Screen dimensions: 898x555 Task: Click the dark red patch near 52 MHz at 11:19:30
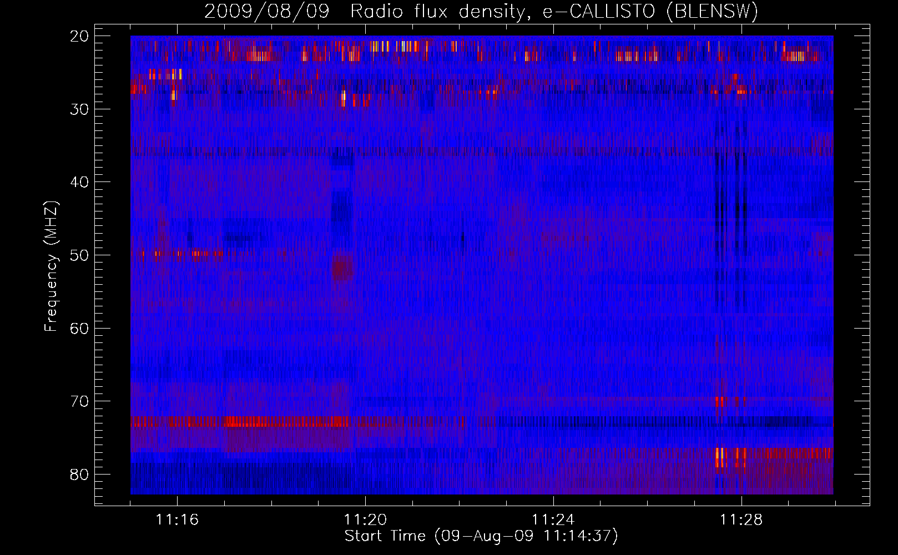(x=342, y=268)
